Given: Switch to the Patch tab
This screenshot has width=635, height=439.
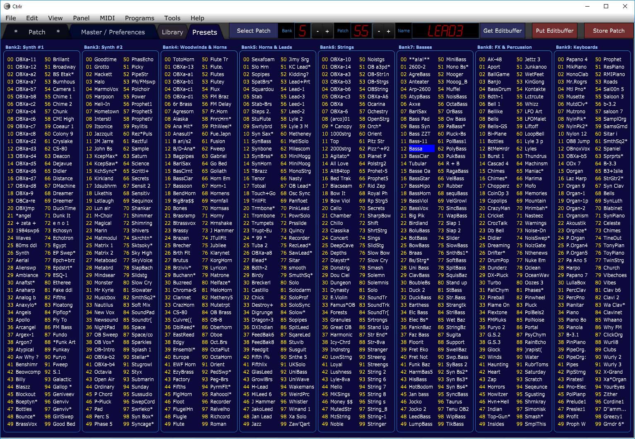Looking at the screenshot, I should [37, 32].
